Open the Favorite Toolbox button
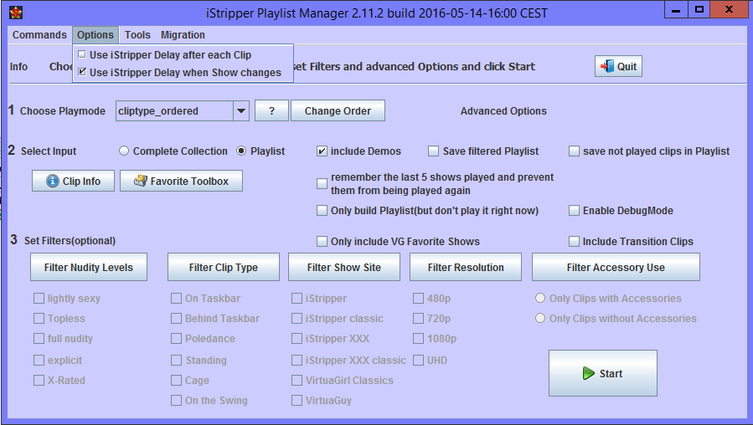 [x=181, y=181]
